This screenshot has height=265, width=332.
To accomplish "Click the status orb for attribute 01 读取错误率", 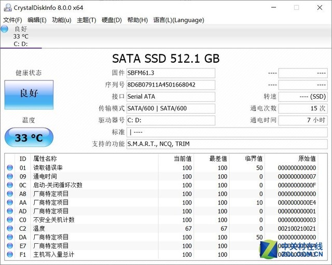I will click(x=10, y=168).
